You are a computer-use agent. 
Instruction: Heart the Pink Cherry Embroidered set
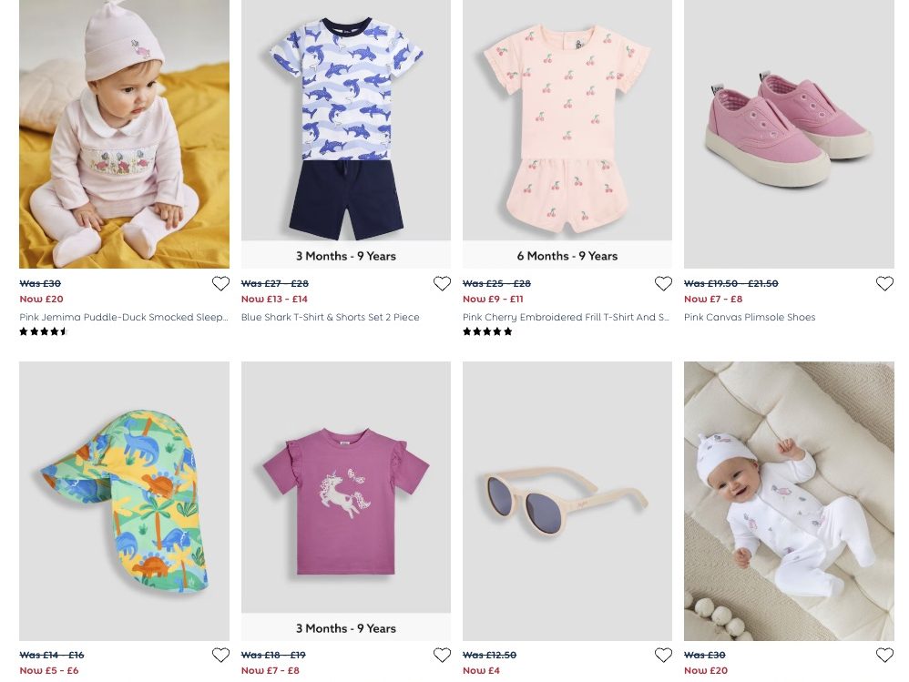[663, 284]
